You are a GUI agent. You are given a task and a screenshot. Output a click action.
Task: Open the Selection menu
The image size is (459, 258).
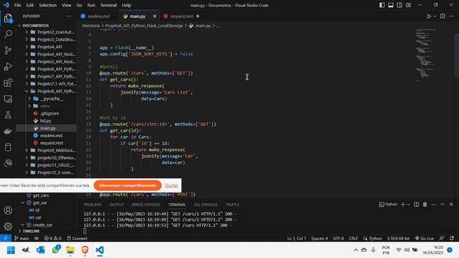pyautogui.click(x=48, y=5)
